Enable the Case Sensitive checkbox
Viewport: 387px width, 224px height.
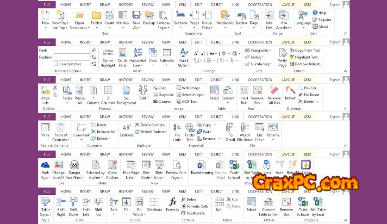(x=56, y=64)
